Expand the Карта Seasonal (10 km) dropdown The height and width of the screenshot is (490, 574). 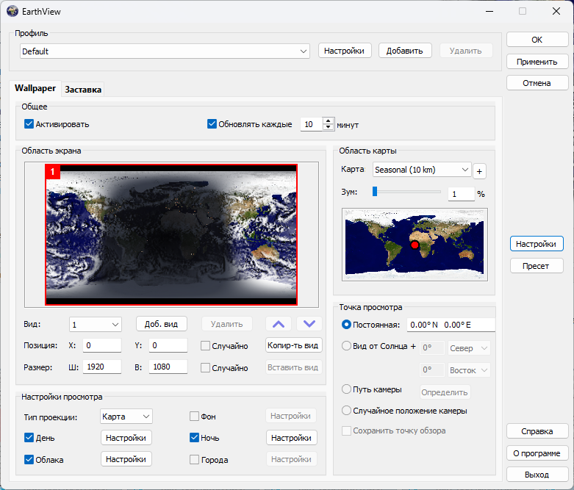pyautogui.click(x=422, y=170)
